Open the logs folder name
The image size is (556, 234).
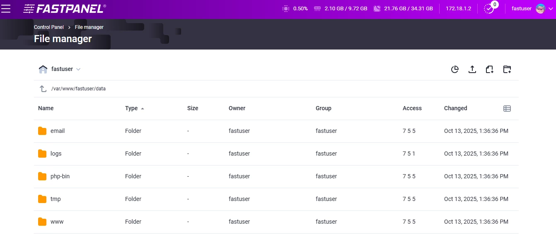click(x=56, y=154)
